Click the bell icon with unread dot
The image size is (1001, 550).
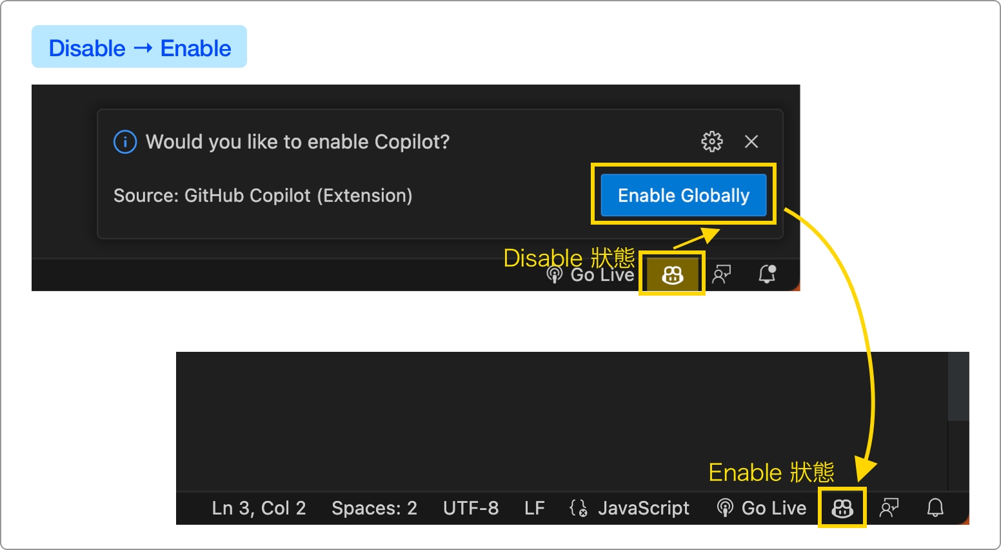(767, 274)
